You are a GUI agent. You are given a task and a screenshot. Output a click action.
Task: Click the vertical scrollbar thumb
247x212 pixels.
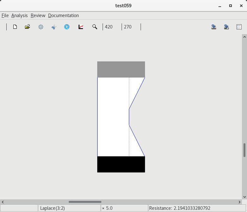[244, 150]
